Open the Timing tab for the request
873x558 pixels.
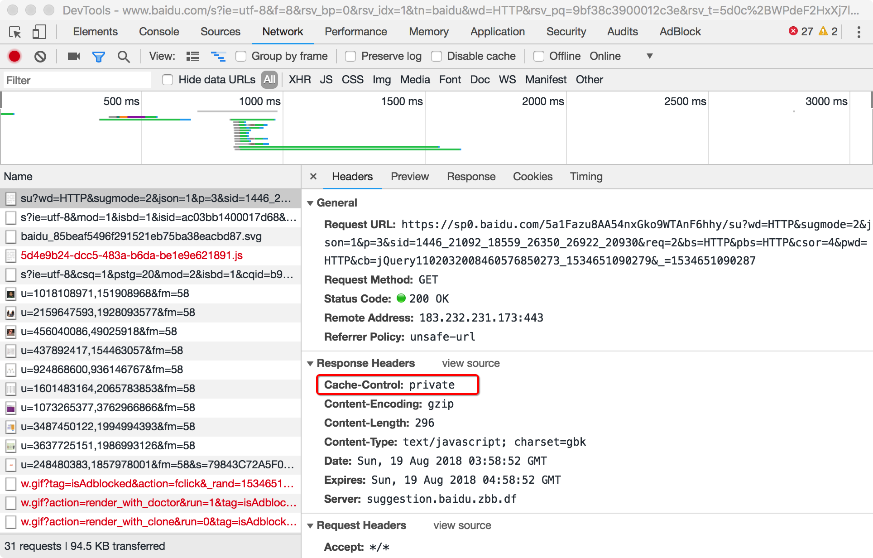[x=586, y=177]
